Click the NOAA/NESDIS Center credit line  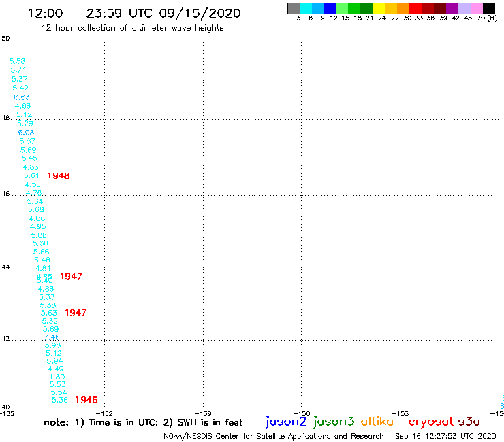pos(274,436)
